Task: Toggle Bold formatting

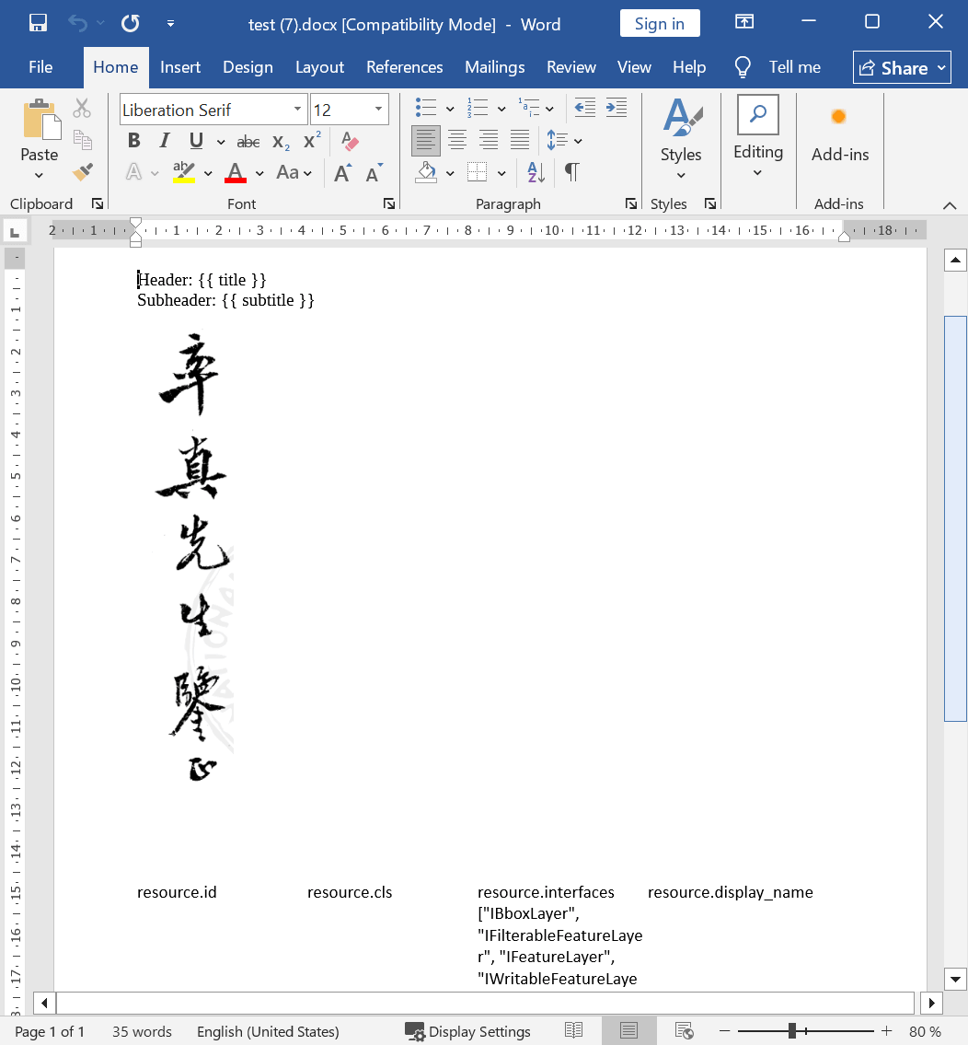Action: click(x=134, y=141)
